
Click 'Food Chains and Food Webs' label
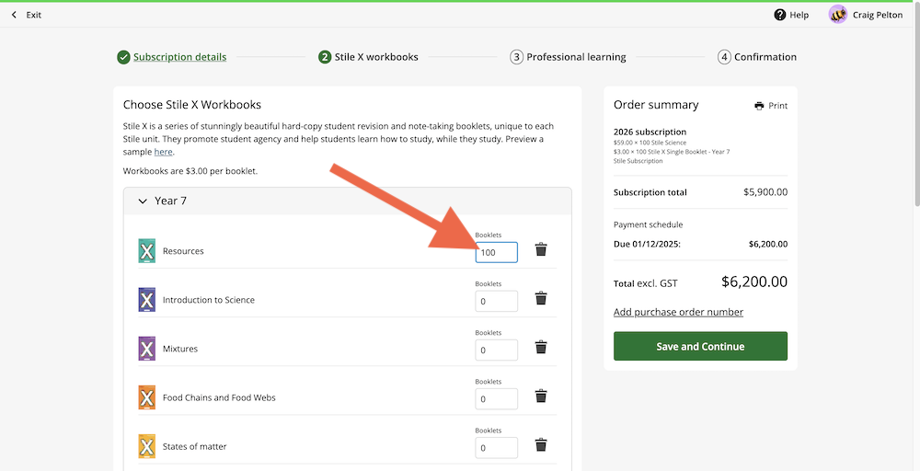[x=219, y=397]
